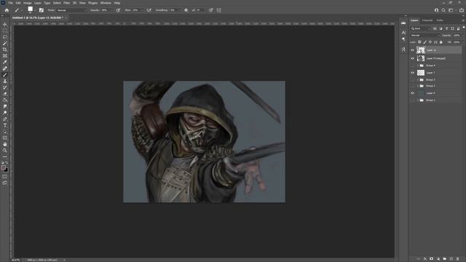
Task: Delete layer trash button
Action: [x=458, y=259]
